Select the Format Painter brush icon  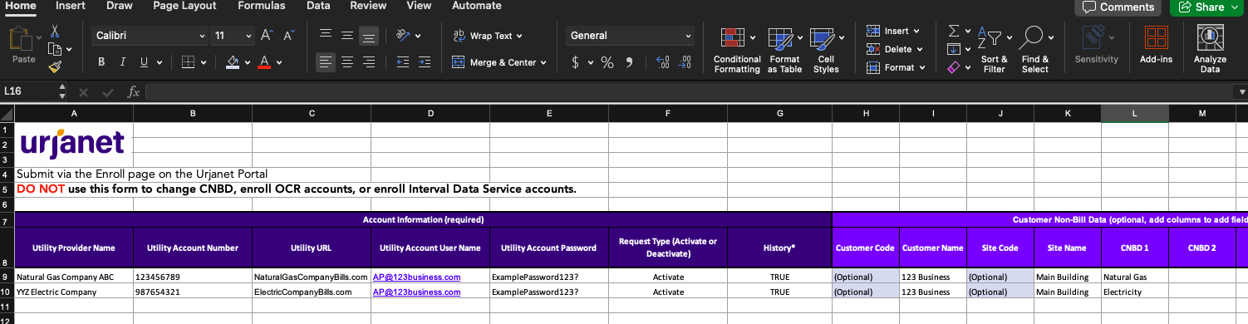(x=55, y=66)
